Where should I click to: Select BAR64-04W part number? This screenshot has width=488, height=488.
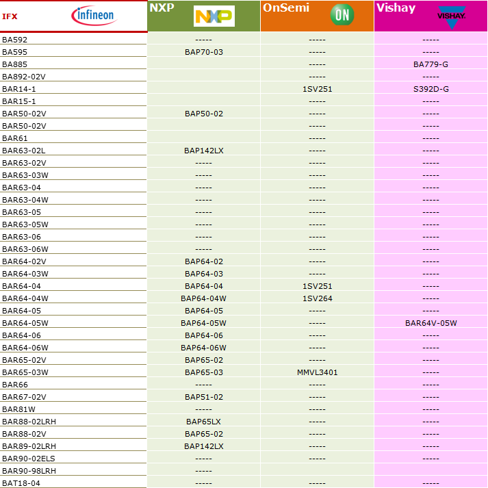point(25,298)
